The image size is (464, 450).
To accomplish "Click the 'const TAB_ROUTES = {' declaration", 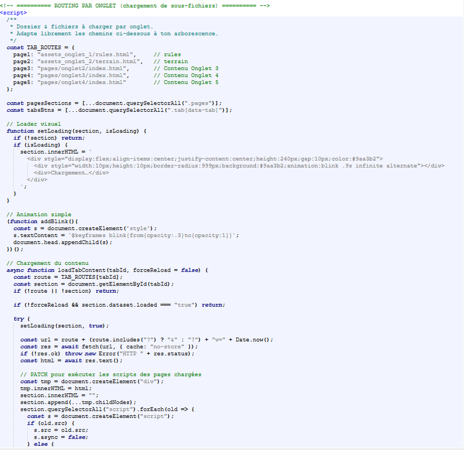I will click(x=40, y=47).
